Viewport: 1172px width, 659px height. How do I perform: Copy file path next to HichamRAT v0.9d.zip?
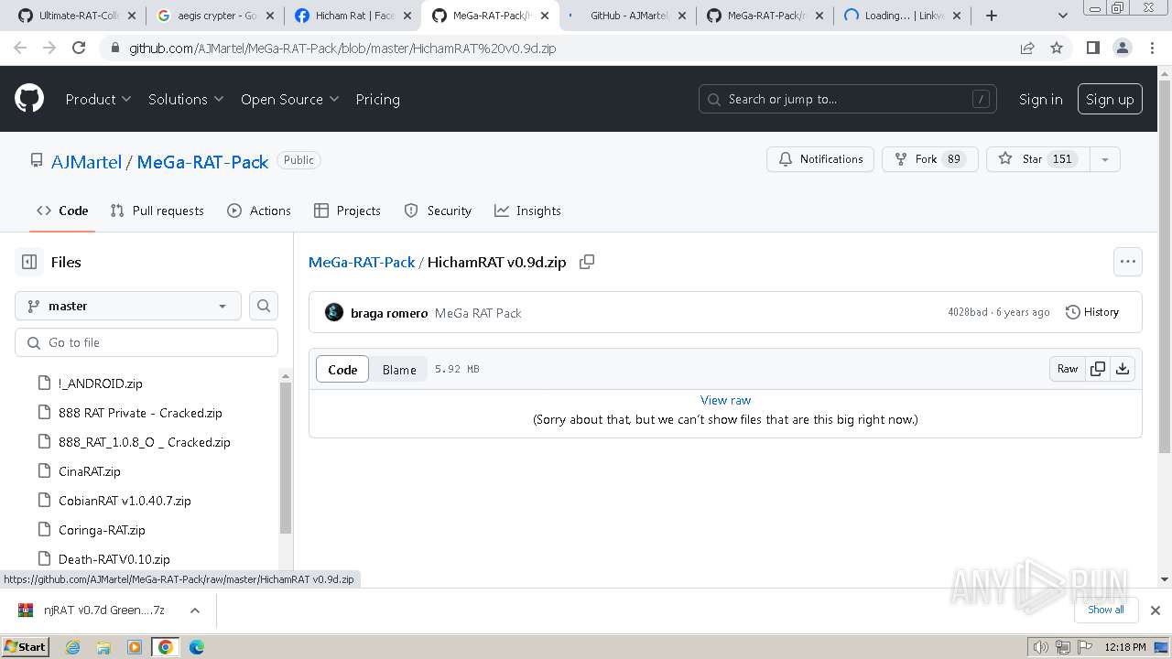click(x=587, y=262)
